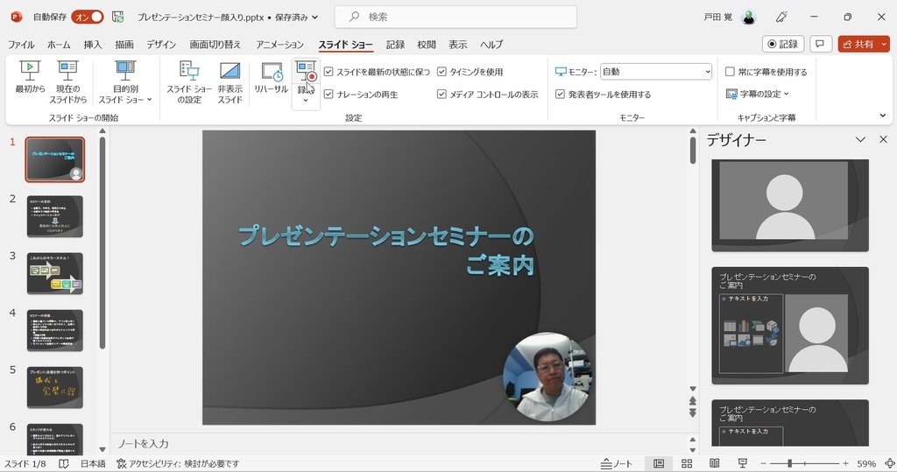Open the Insert (挿入) tab
The image size is (897, 472).
click(93, 45)
